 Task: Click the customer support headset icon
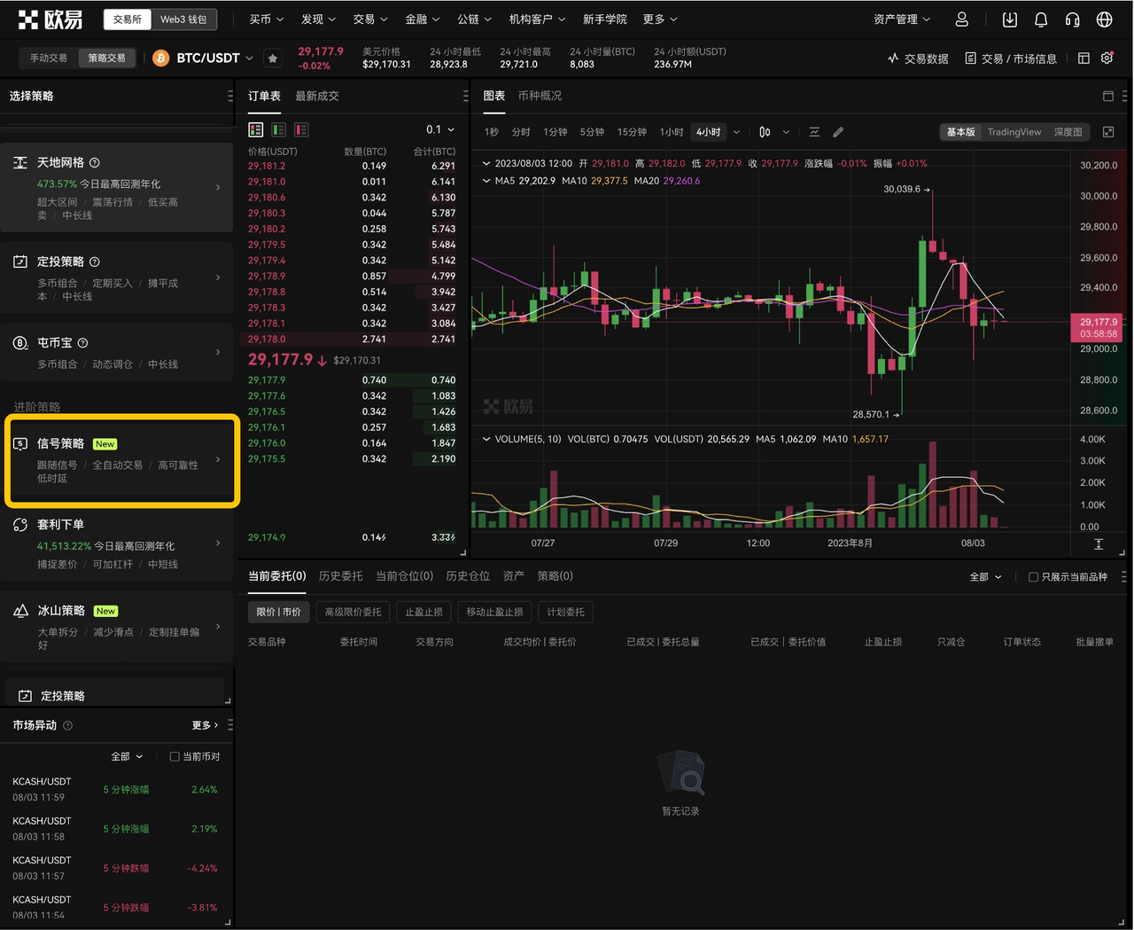[x=1072, y=19]
